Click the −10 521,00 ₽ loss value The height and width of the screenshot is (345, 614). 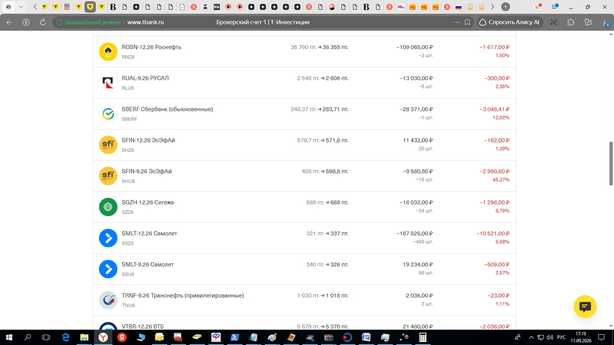click(x=493, y=233)
